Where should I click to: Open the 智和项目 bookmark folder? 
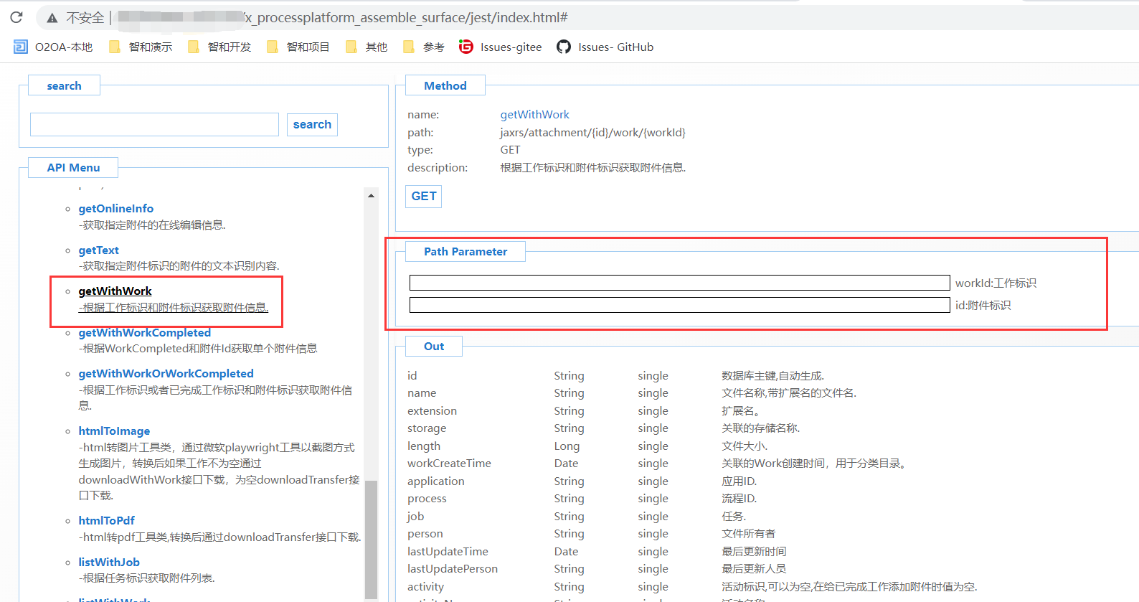tap(299, 47)
